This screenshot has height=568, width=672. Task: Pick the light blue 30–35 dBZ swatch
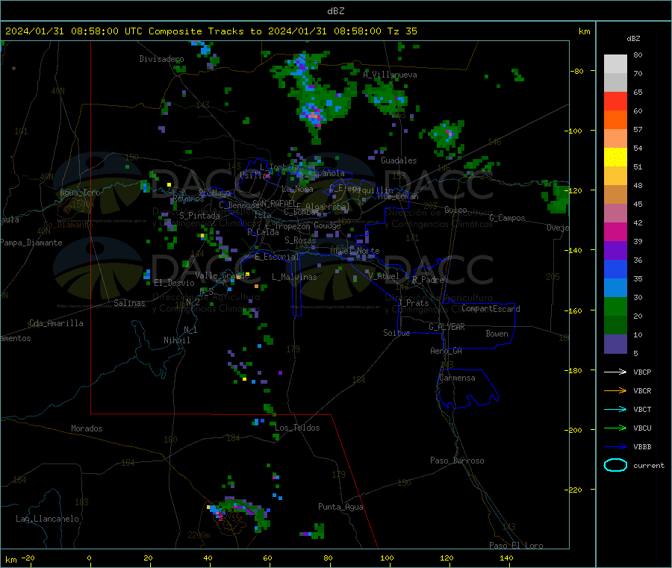click(615, 288)
